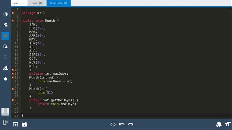Viewport: 232px width, 130px height.
Task: Open the New tab
Action: 15,3
